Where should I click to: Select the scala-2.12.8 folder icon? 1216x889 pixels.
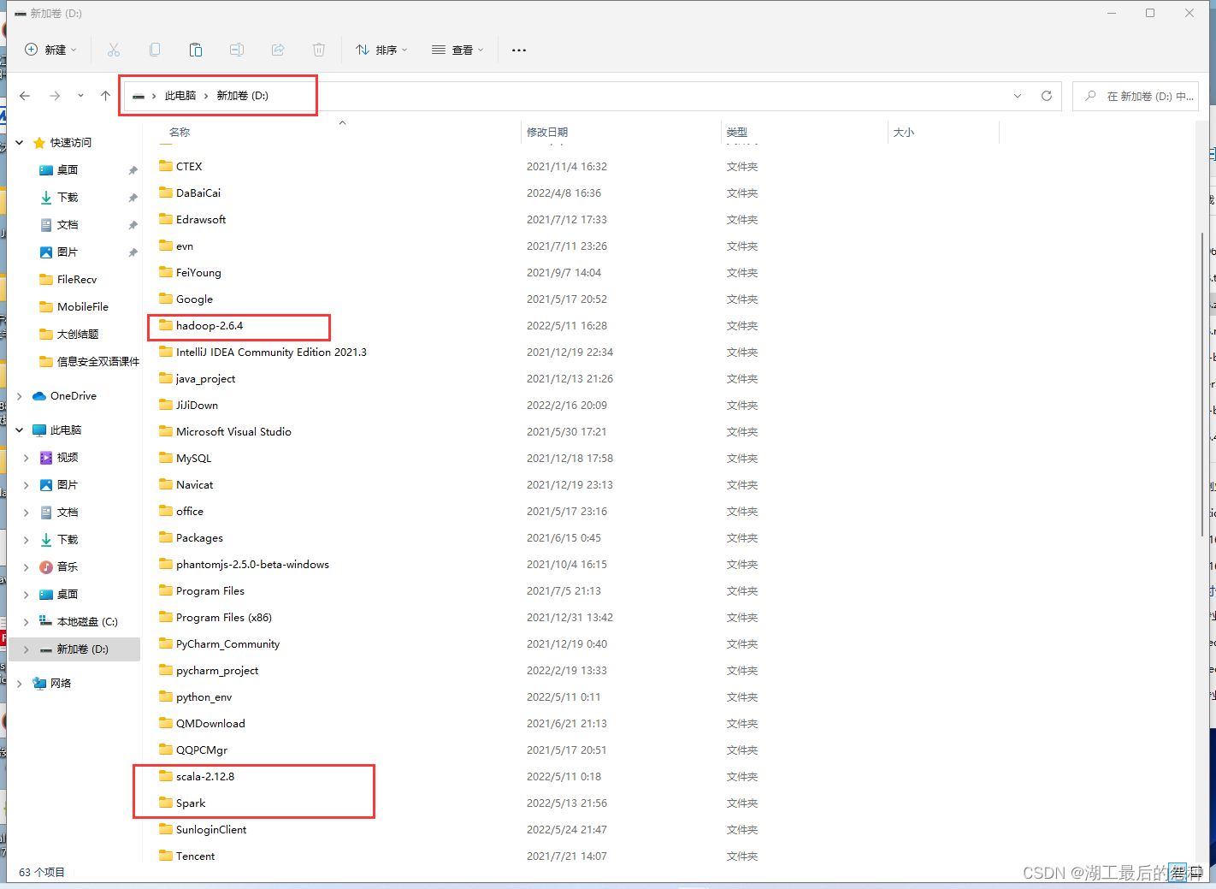(166, 776)
